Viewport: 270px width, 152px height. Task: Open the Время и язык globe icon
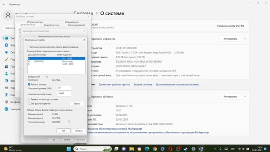(x=6, y=81)
